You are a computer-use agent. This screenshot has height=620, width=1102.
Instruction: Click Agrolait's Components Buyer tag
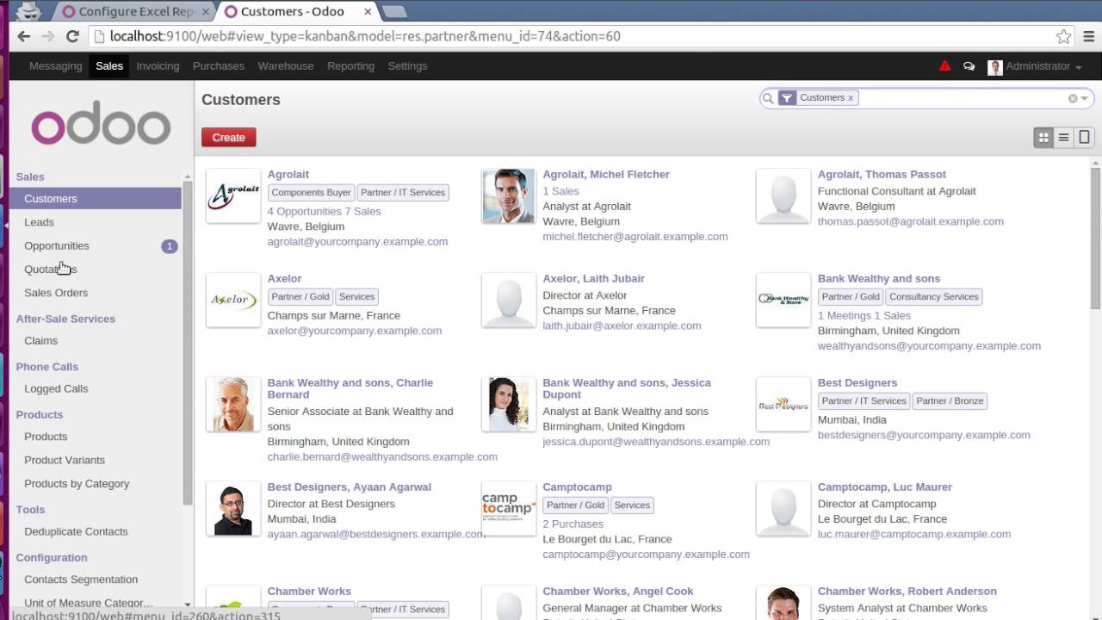(x=311, y=193)
